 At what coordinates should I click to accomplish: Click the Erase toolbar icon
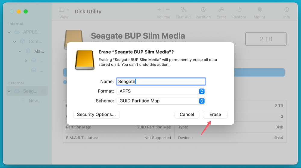pyautogui.click(x=221, y=10)
